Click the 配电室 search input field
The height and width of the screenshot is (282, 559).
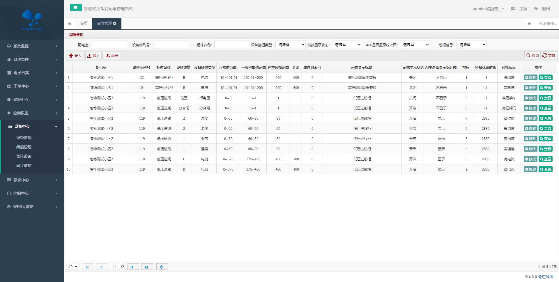[109, 45]
